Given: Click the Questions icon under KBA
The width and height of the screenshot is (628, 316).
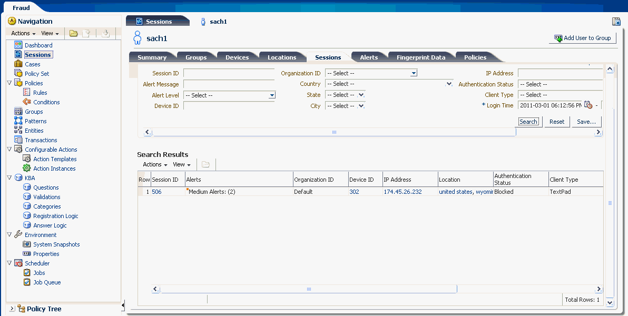Looking at the screenshot, I should (x=27, y=187).
